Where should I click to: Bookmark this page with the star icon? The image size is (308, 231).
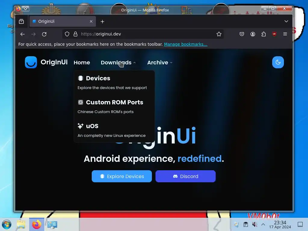coord(219,34)
